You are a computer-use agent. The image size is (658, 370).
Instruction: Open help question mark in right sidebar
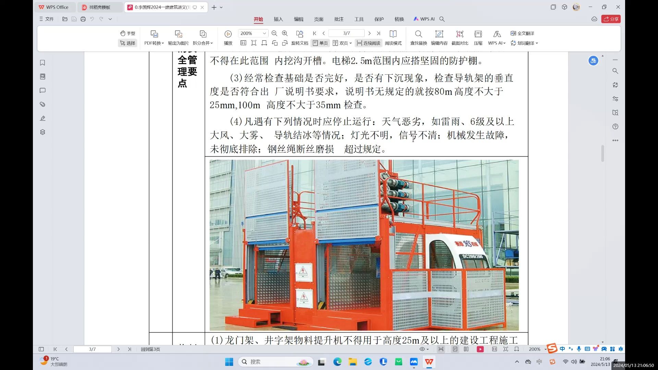point(615,126)
